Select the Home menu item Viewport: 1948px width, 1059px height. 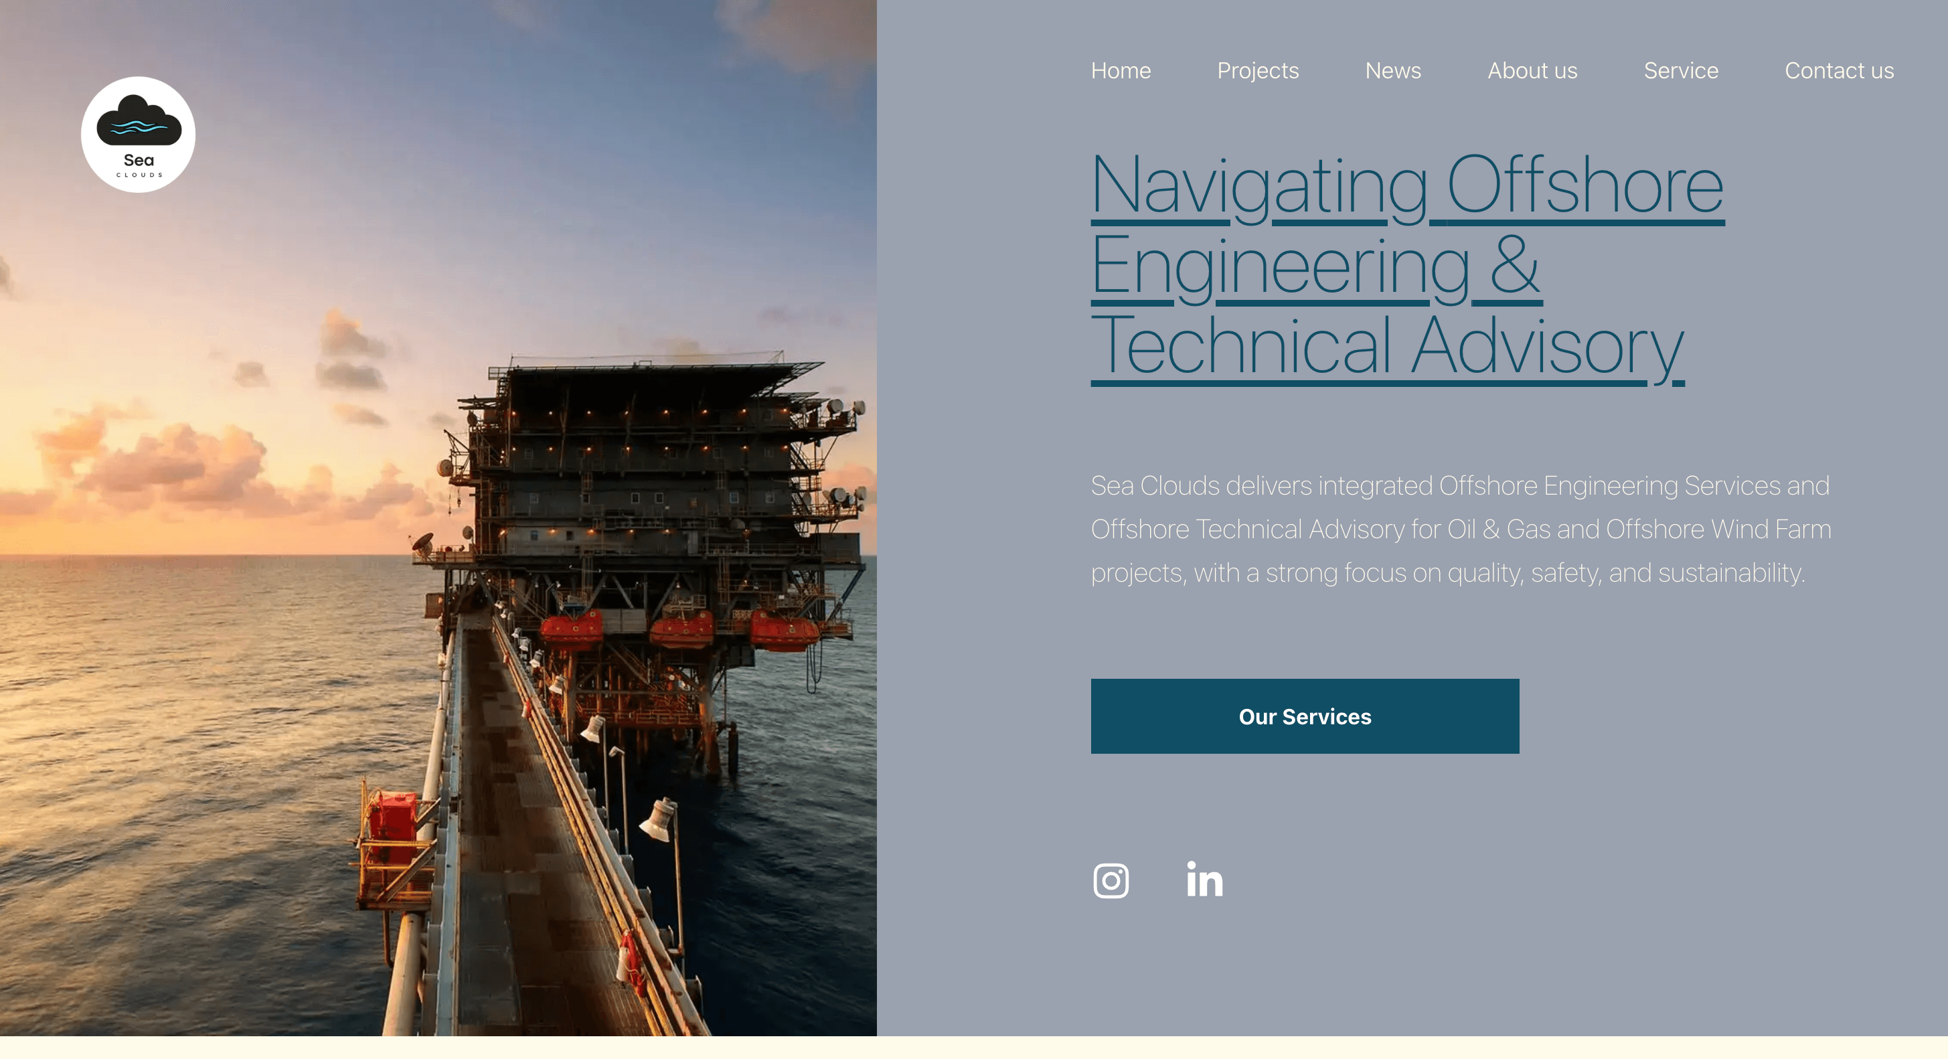[x=1121, y=70]
